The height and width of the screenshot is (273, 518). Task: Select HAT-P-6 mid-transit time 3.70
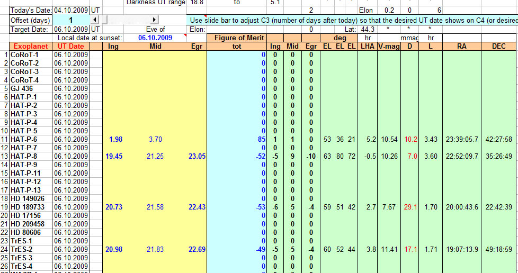(x=155, y=139)
